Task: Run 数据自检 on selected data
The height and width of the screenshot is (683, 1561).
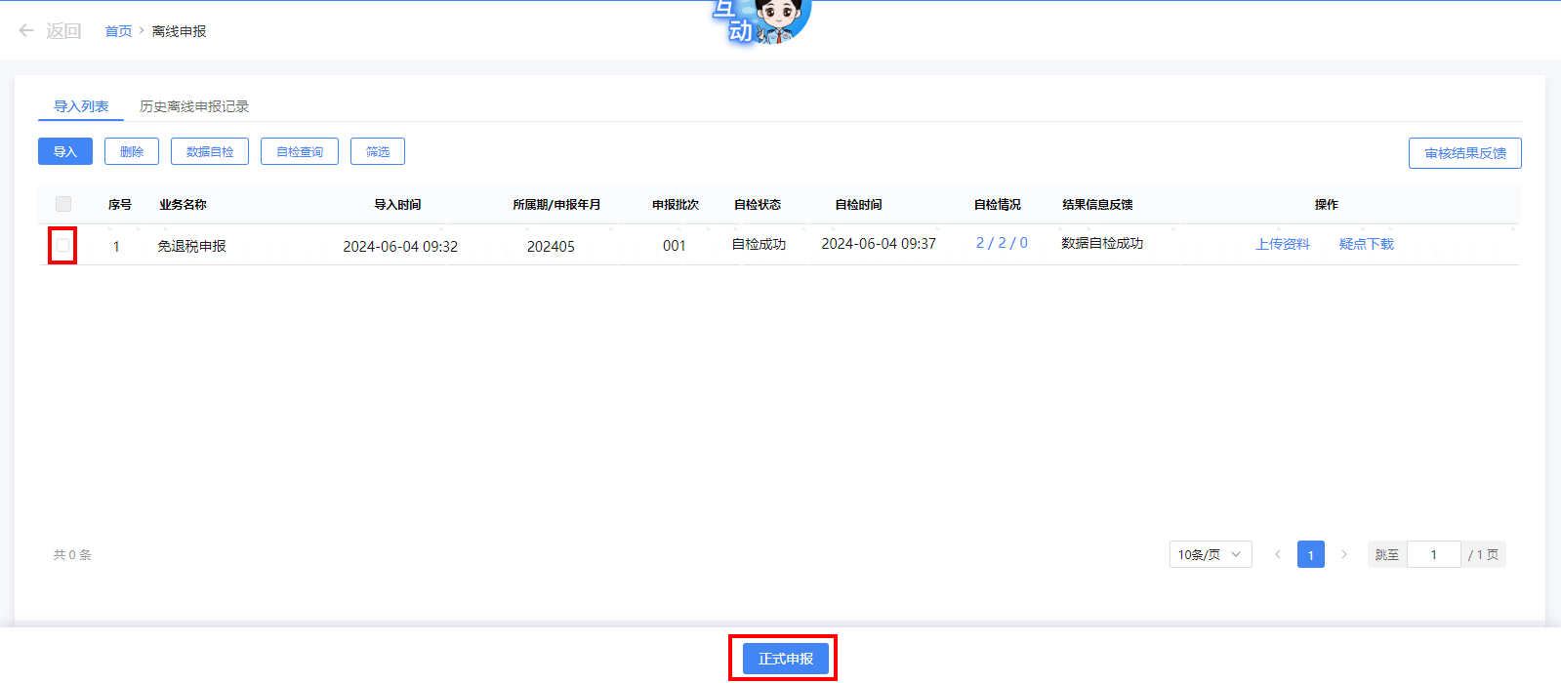Action: 210,151
